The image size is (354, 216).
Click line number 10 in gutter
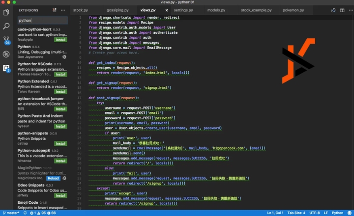[79, 63]
